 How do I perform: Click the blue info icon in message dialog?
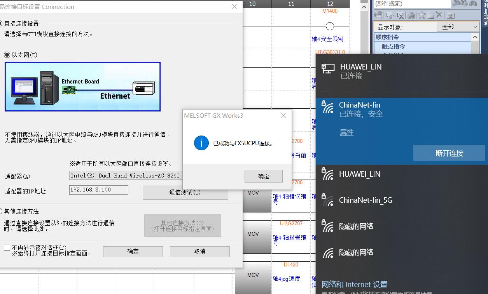click(x=201, y=143)
